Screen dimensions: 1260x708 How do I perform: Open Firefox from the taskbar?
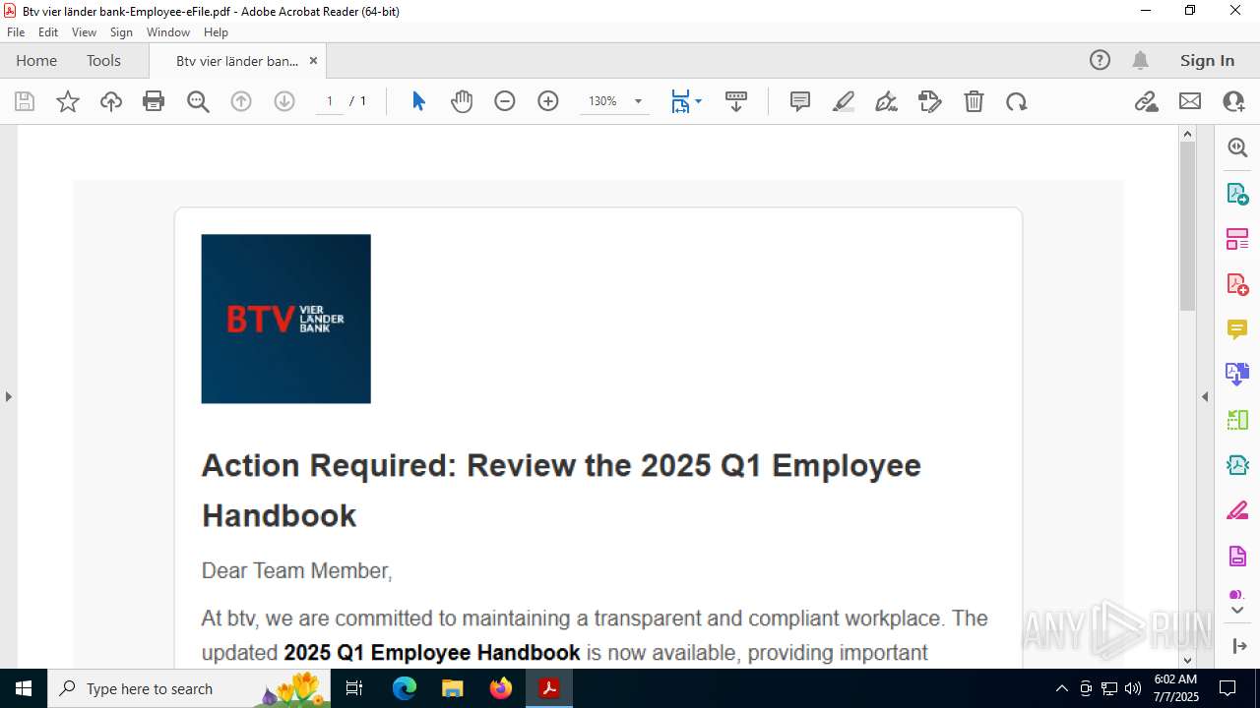tap(501, 688)
